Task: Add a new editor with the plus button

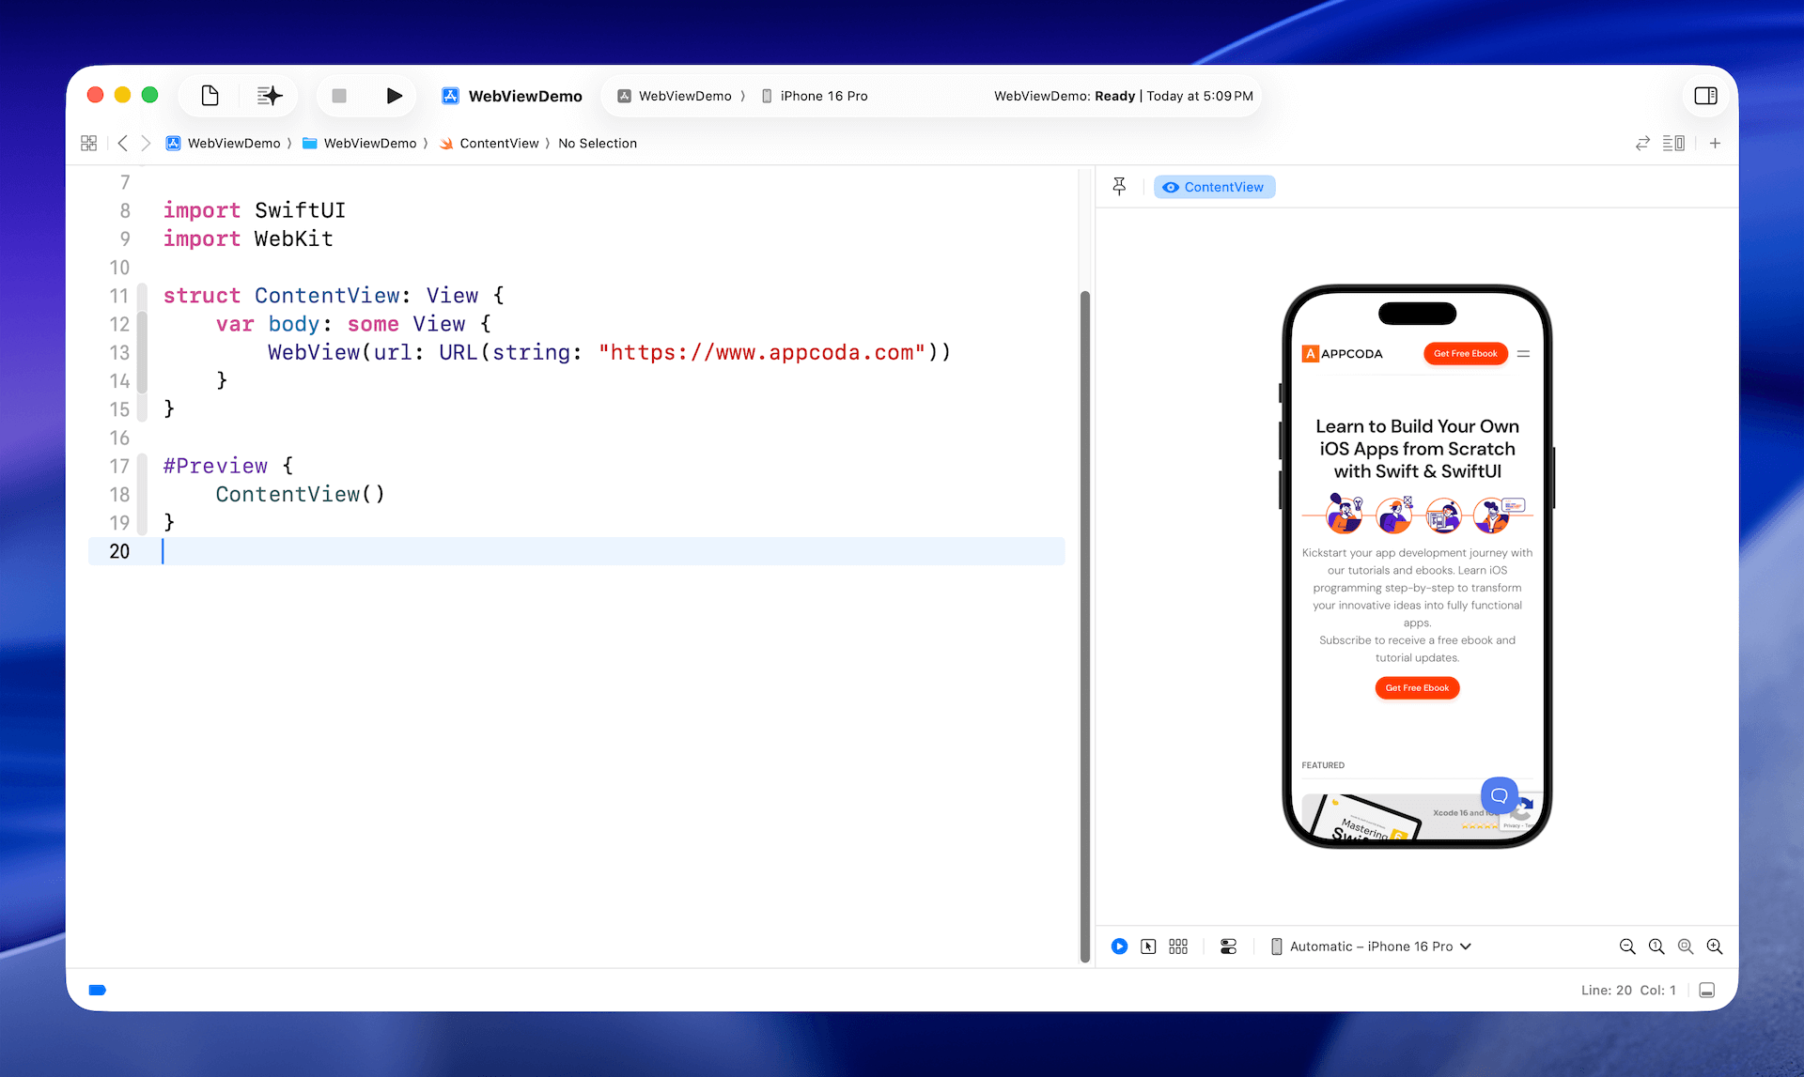Action: coord(1715,143)
